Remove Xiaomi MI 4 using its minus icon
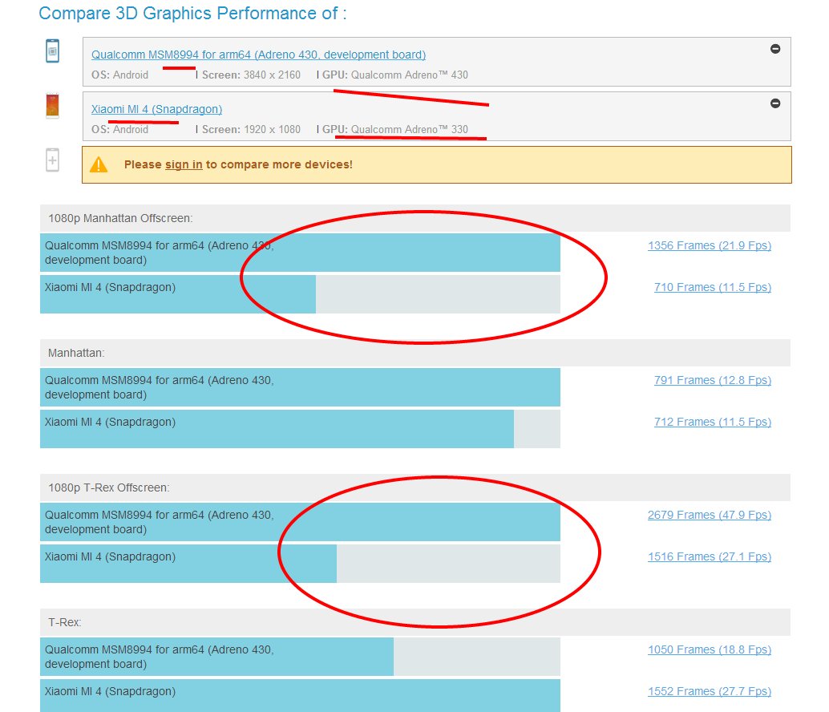This screenshot has height=712, width=829. [775, 103]
